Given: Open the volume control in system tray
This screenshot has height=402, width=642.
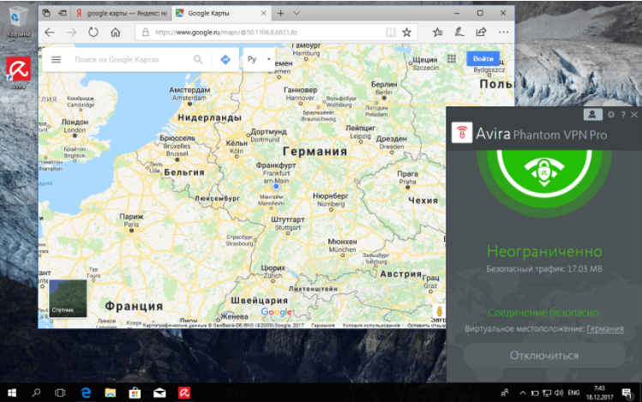Looking at the screenshot, I should (x=559, y=393).
